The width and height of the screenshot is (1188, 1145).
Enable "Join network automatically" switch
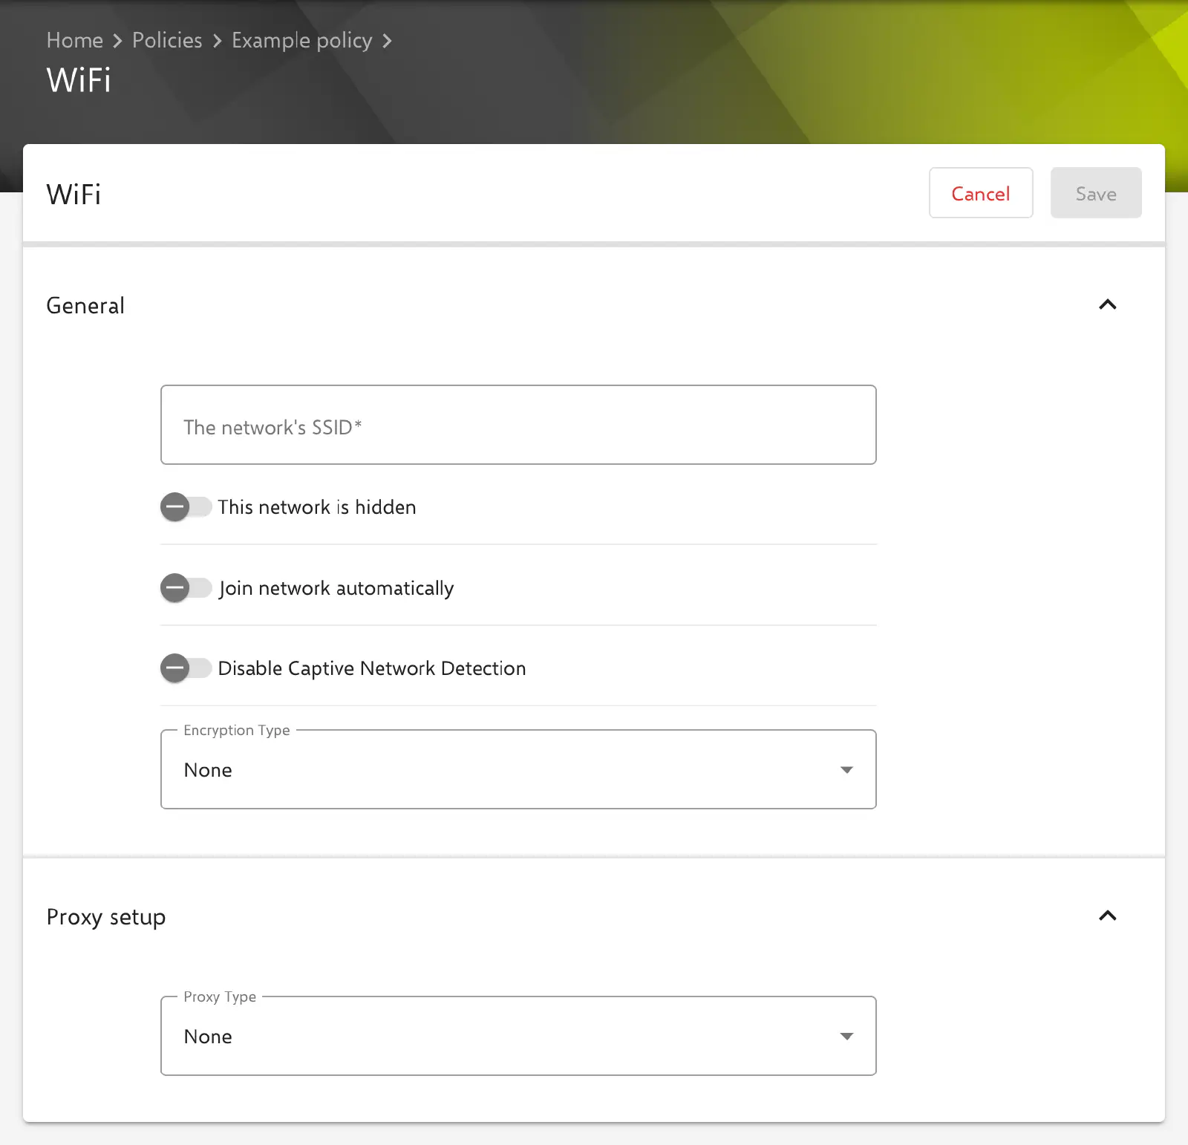click(186, 588)
